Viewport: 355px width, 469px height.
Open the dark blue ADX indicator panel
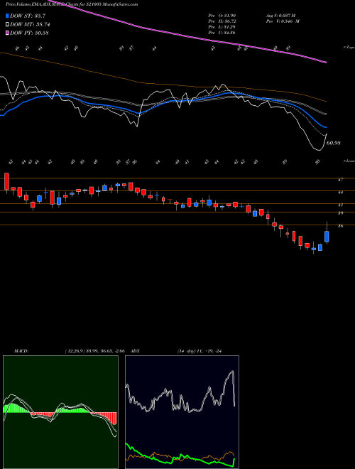tap(182, 412)
